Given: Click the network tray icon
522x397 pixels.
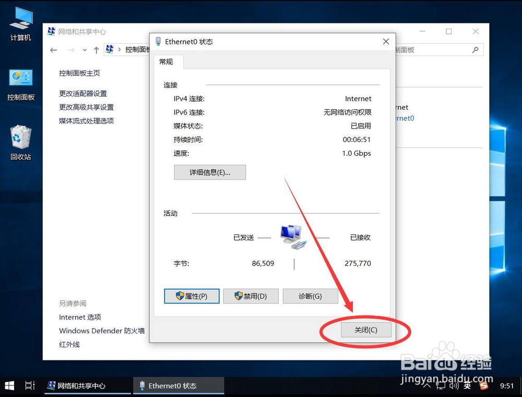Looking at the screenshot, I should click(x=441, y=386).
